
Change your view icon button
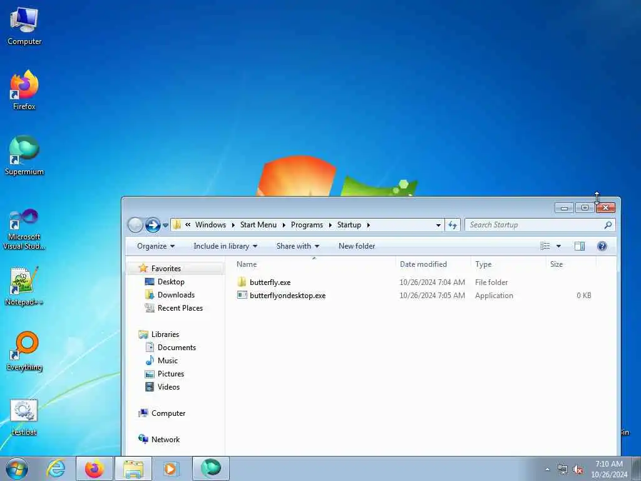pos(545,246)
